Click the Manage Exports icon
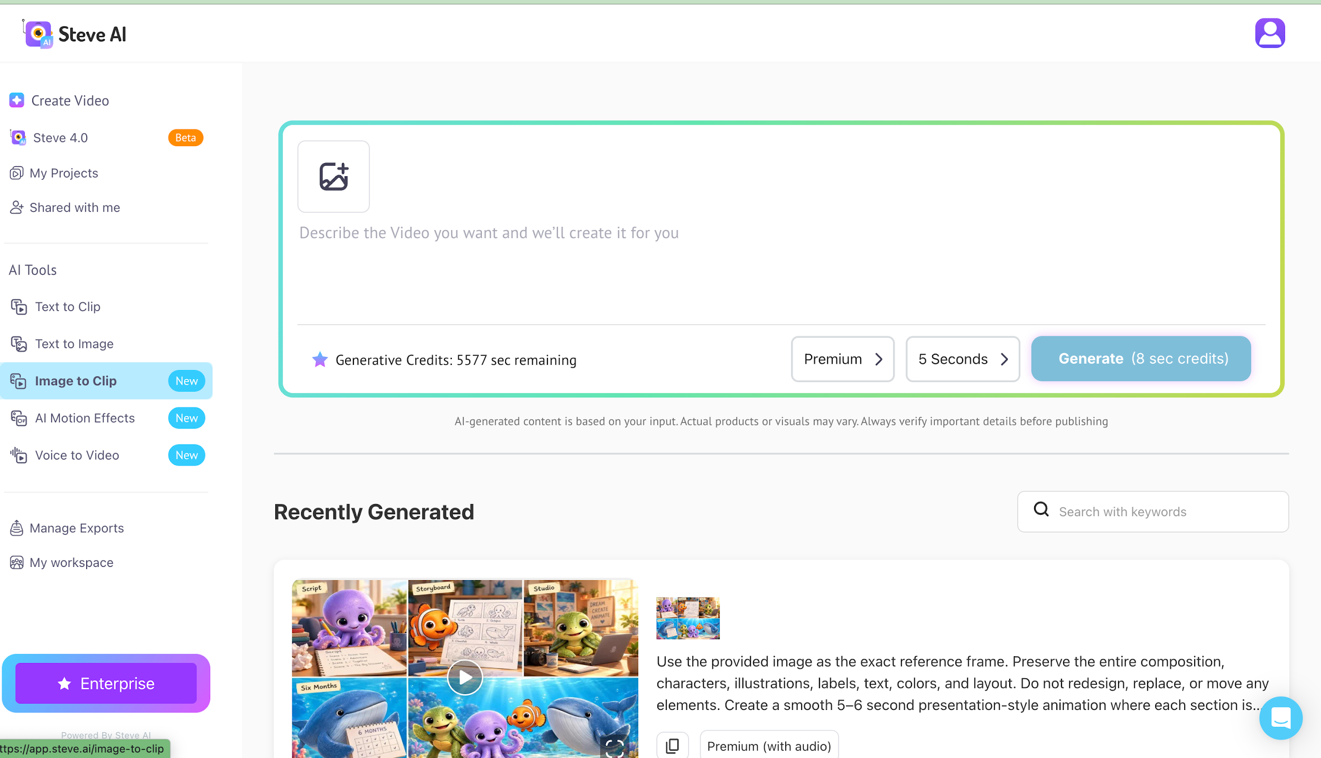The width and height of the screenshot is (1321, 758). pyautogui.click(x=17, y=528)
